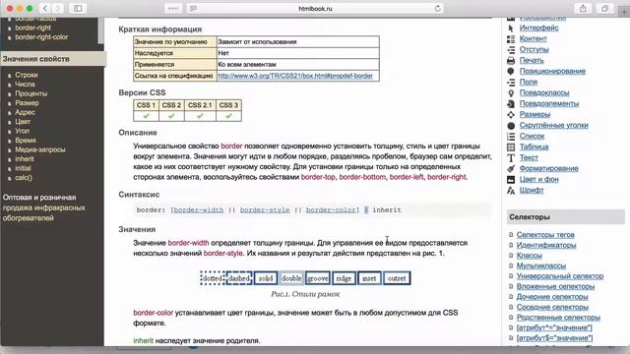Open Размер under Значения свойств
The width and height of the screenshot is (630, 354).
pos(27,102)
